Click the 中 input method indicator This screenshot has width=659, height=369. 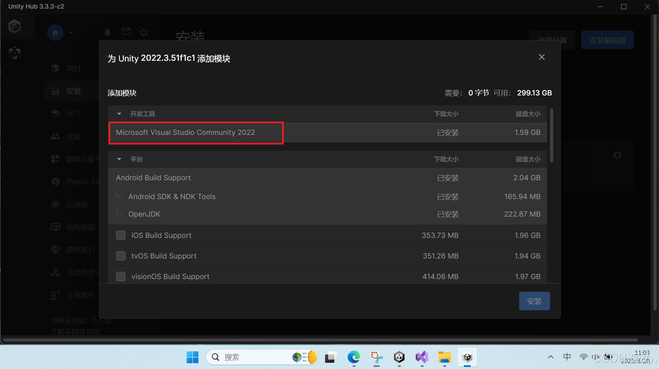[567, 357]
